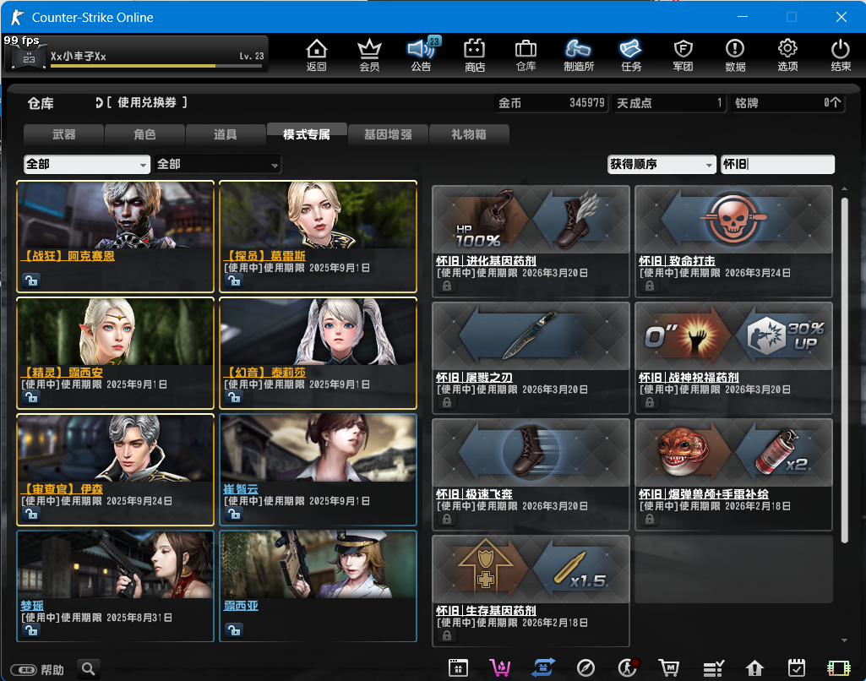Open the 任务 missions icon
The image size is (866, 681).
click(631, 55)
